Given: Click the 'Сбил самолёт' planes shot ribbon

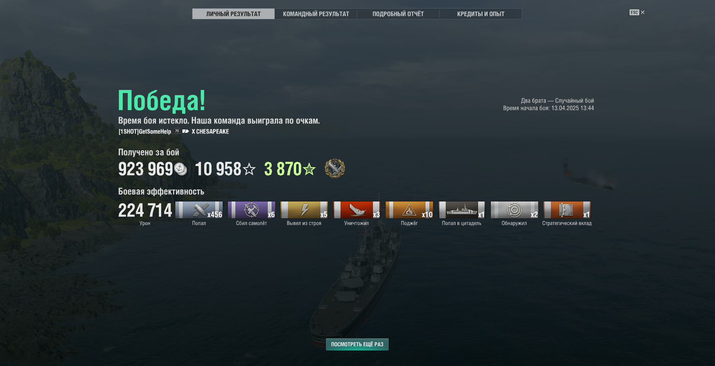Looking at the screenshot, I should point(251,210).
